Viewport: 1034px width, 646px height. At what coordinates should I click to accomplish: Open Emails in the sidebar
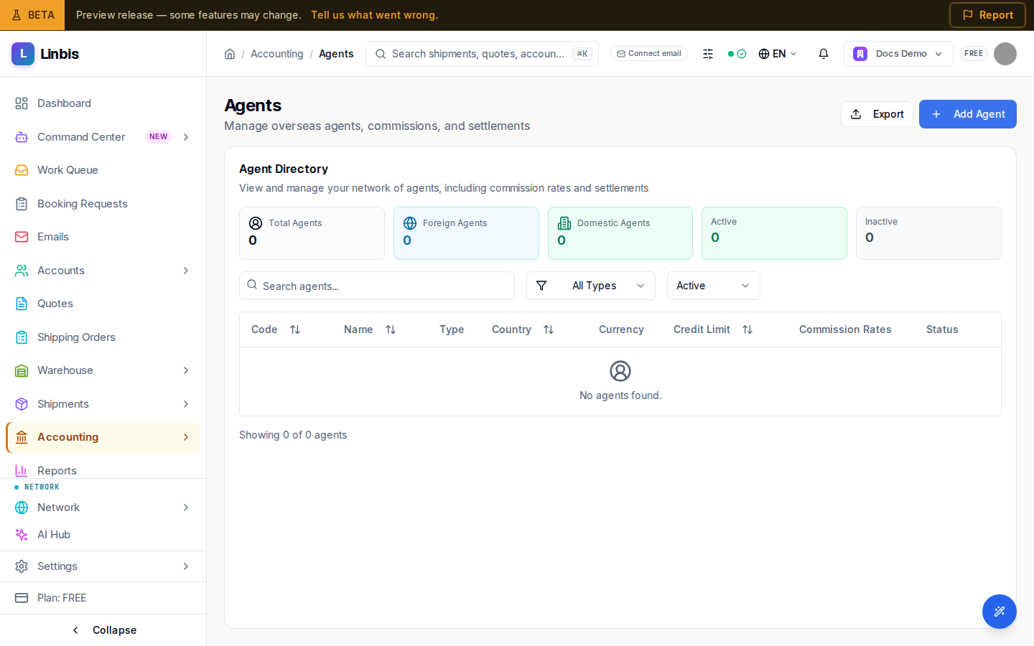point(103,237)
